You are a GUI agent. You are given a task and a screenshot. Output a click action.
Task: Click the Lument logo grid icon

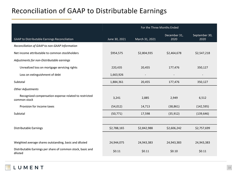pyautogui.click(x=8, y=167)
